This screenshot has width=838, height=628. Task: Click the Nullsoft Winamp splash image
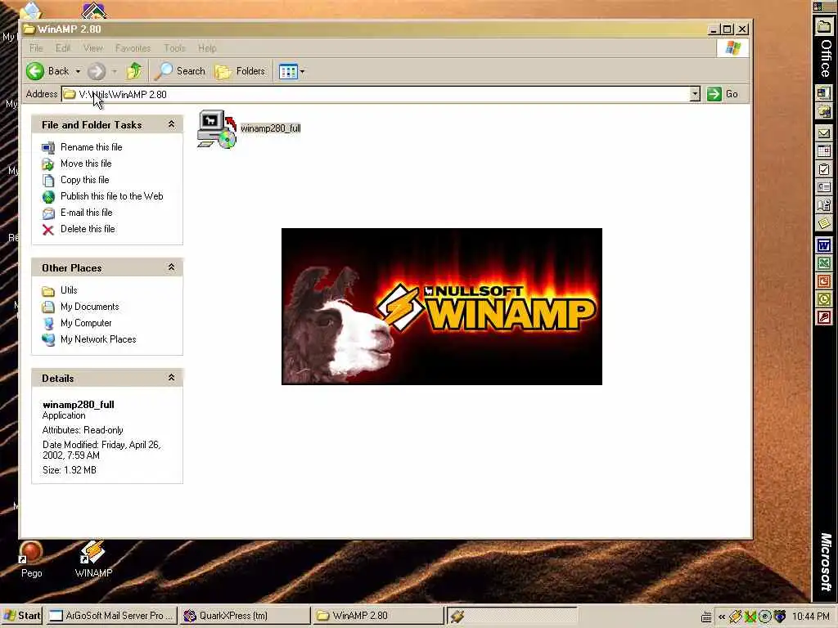pyautogui.click(x=441, y=306)
